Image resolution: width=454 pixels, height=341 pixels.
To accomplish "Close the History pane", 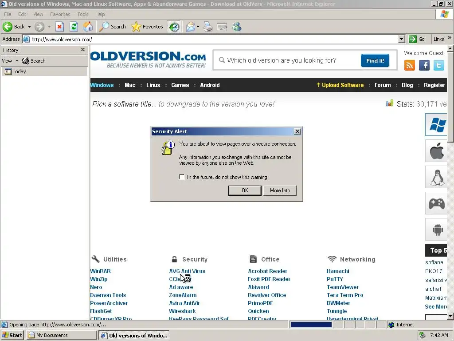I will pyautogui.click(x=83, y=50).
